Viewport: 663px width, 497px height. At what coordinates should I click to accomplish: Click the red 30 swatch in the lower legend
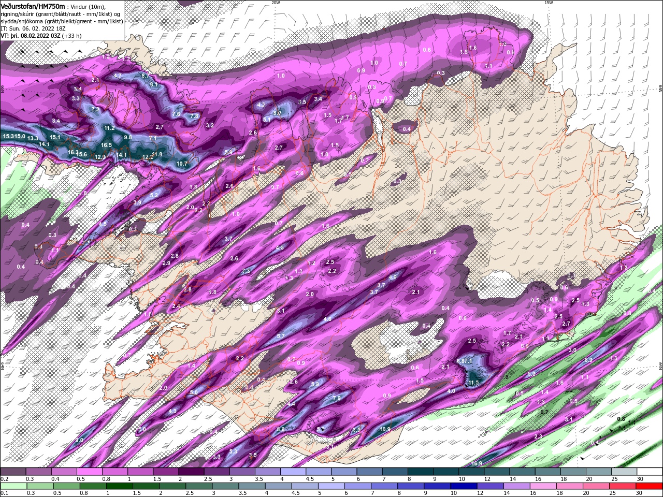649,486
